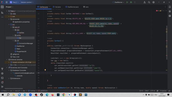Screen dimensions: 172x97
Task: Expand the Extensions folder
Action: coord(9,78)
